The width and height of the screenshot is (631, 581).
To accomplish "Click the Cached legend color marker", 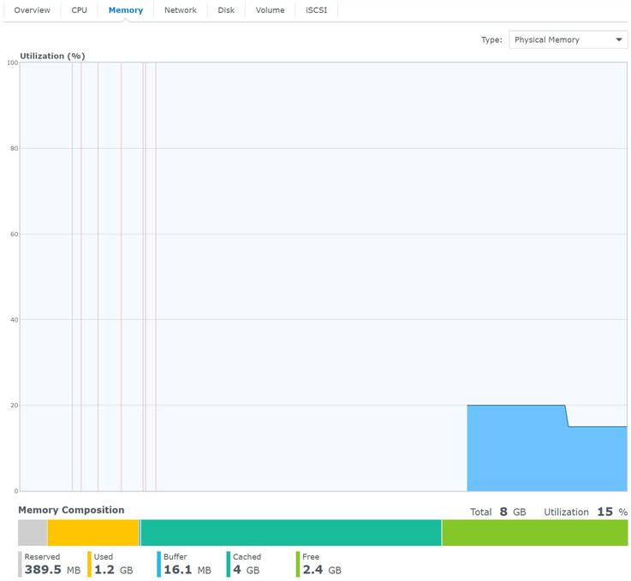I will click(x=229, y=564).
